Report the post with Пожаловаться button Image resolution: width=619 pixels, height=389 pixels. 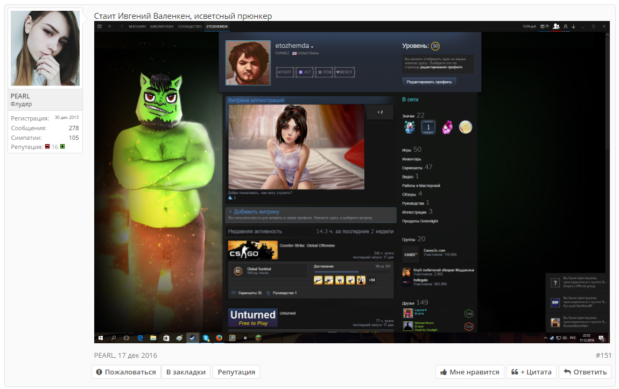[126, 372]
